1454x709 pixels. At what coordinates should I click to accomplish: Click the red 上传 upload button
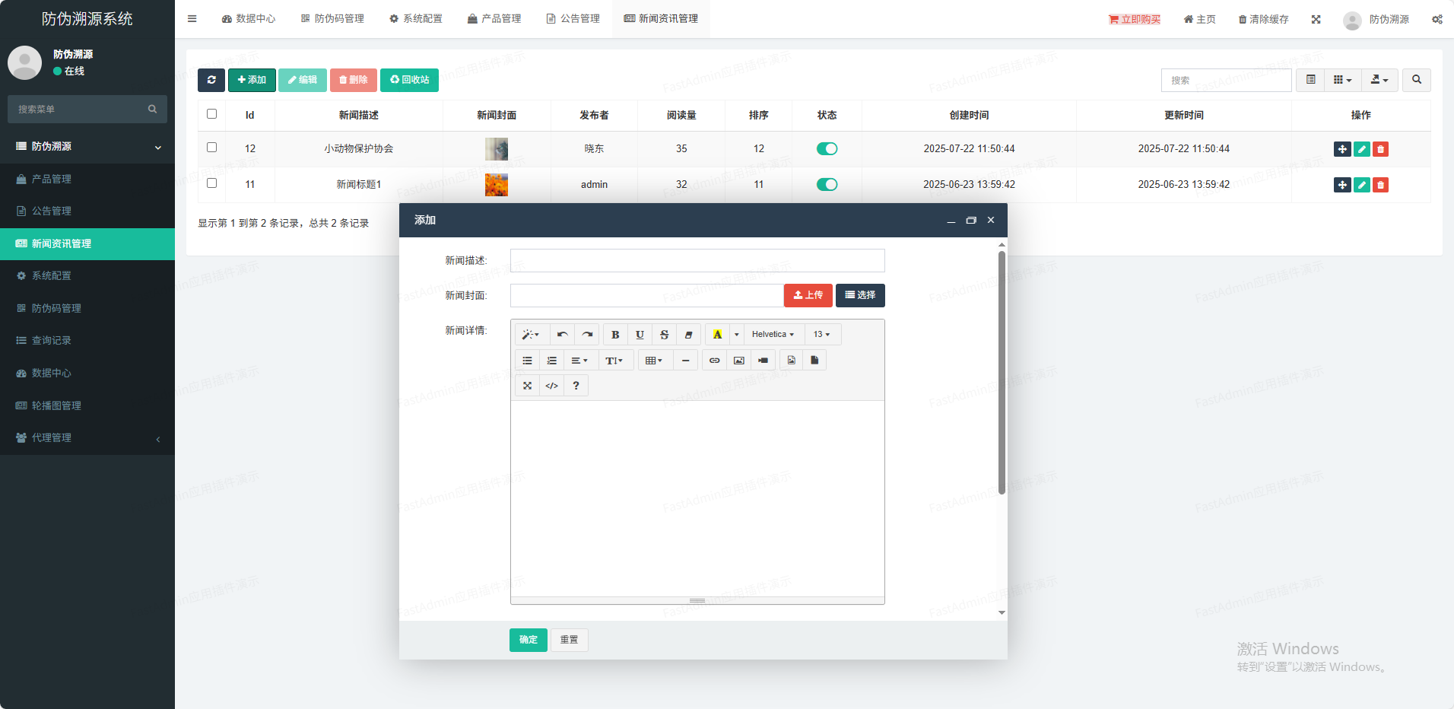click(x=808, y=295)
